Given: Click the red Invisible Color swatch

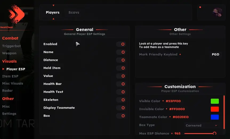Looking at the screenshot, I should click(215, 109).
